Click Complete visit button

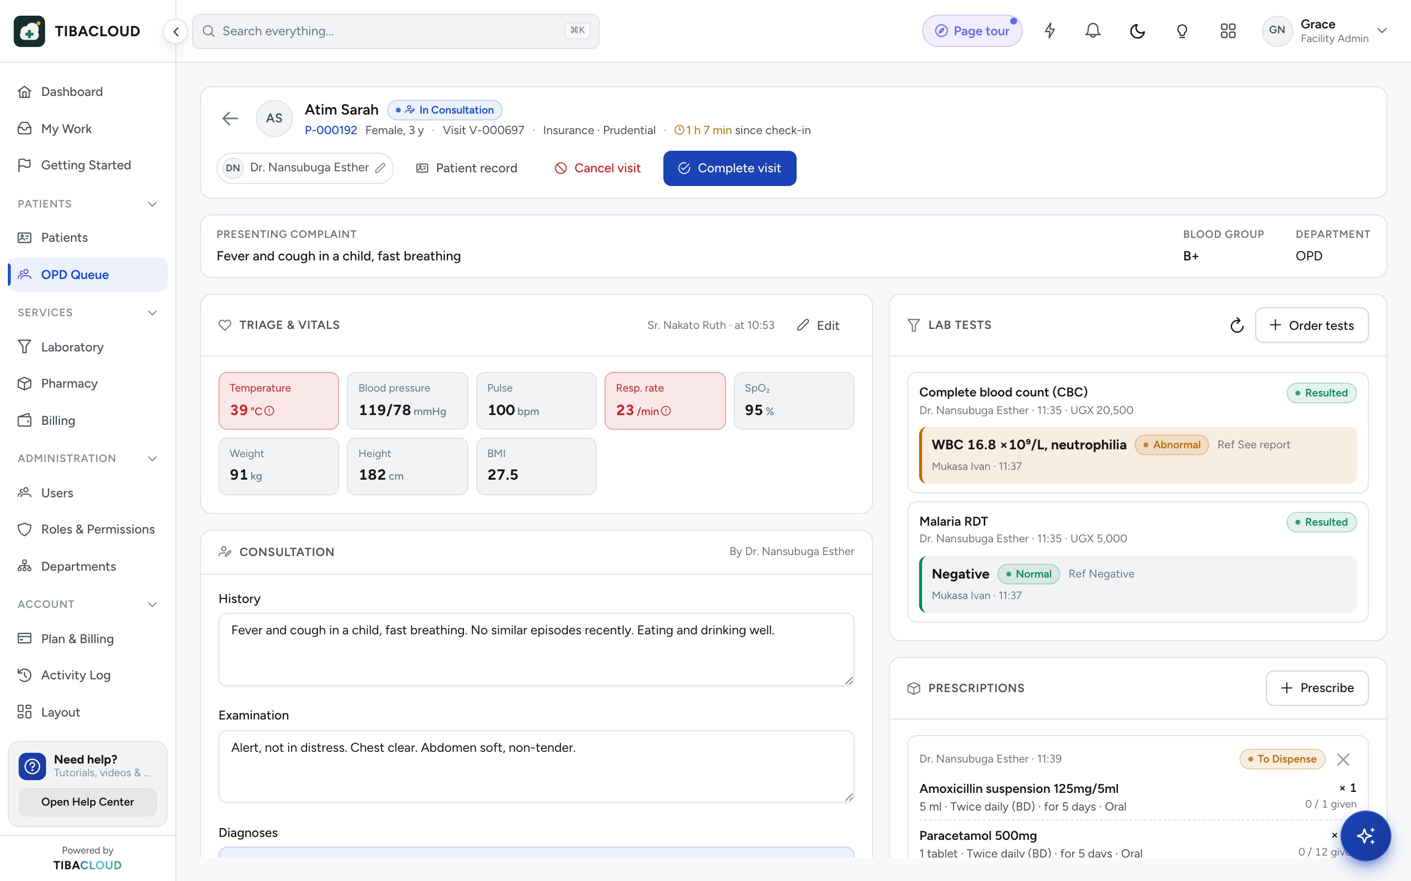[x=730, y=168]
